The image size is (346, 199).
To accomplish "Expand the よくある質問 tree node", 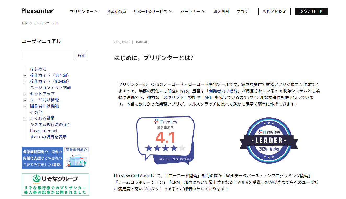I will tap(25, 119).
